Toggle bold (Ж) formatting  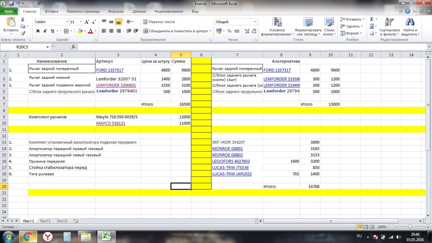click(x=38, y=31)
